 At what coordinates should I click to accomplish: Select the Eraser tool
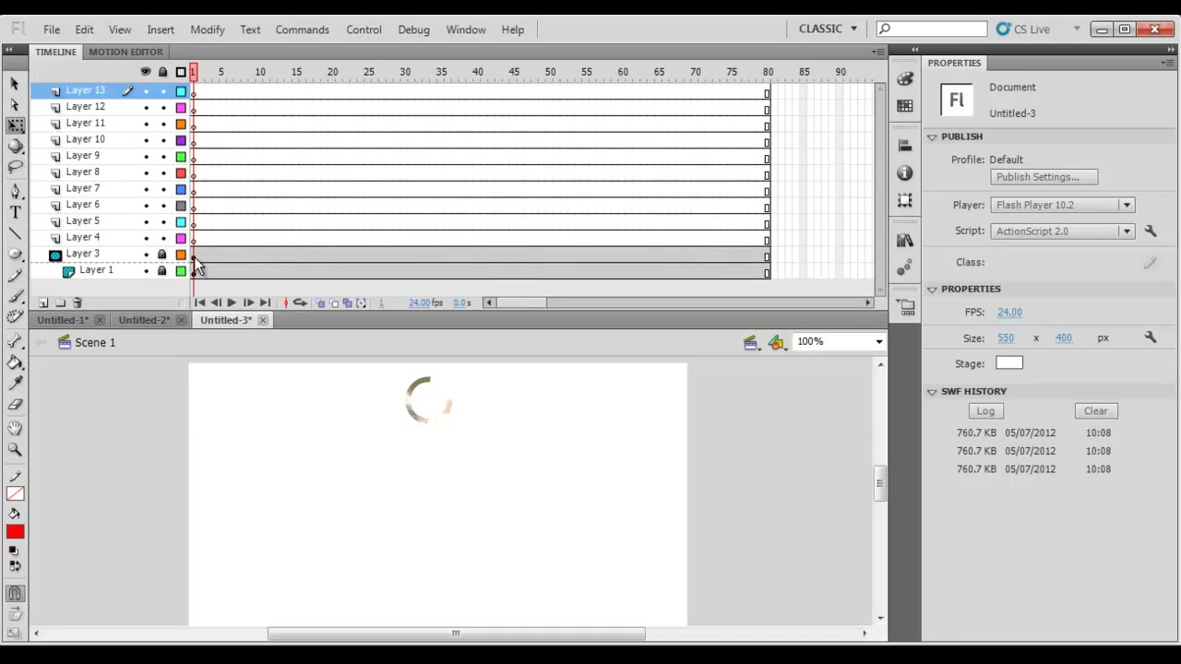pos(15,404)
